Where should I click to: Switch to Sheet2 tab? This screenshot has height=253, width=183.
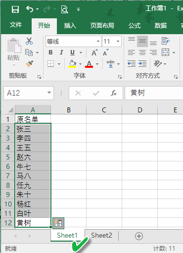point(101,235)
